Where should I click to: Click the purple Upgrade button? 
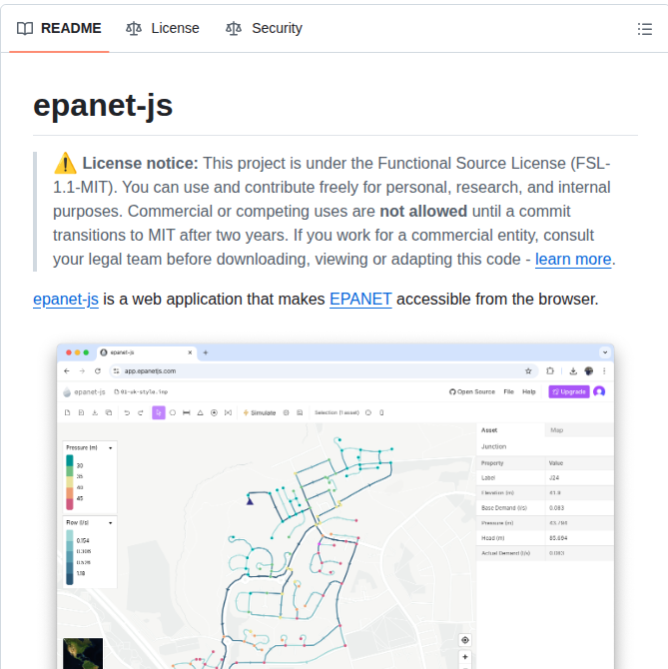coord(569,391)
